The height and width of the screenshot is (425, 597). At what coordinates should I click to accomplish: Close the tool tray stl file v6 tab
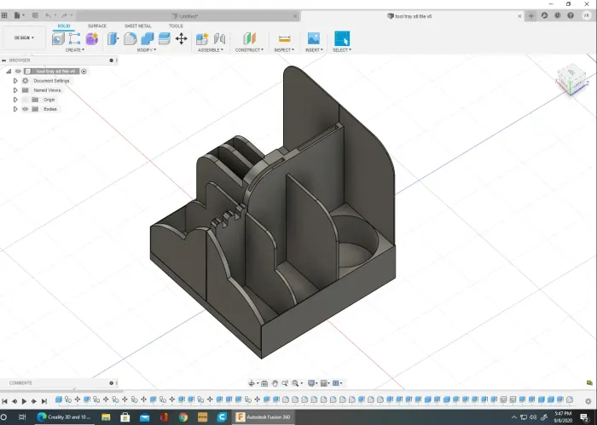point(519,16)
